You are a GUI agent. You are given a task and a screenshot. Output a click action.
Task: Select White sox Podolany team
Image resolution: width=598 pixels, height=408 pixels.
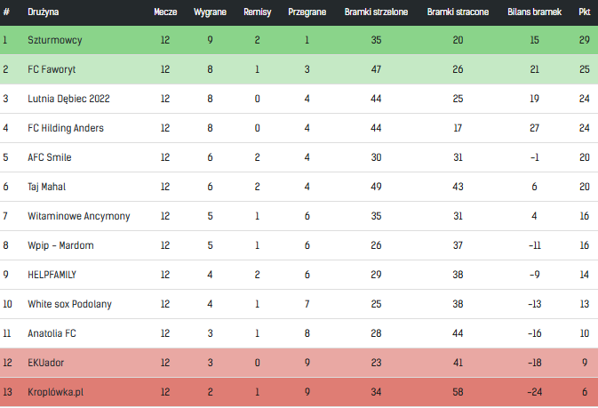[x=70, y=304]
